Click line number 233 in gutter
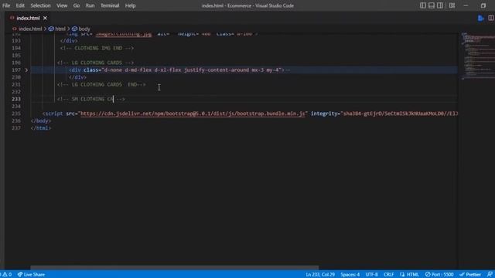The image size is (495, 278). pos(16,99)
